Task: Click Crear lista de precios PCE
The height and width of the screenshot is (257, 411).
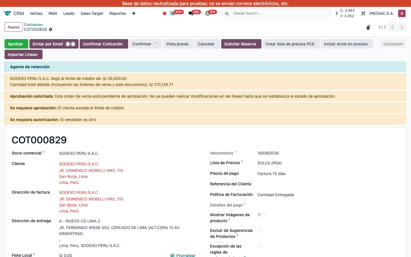Action: coord(291,44)
